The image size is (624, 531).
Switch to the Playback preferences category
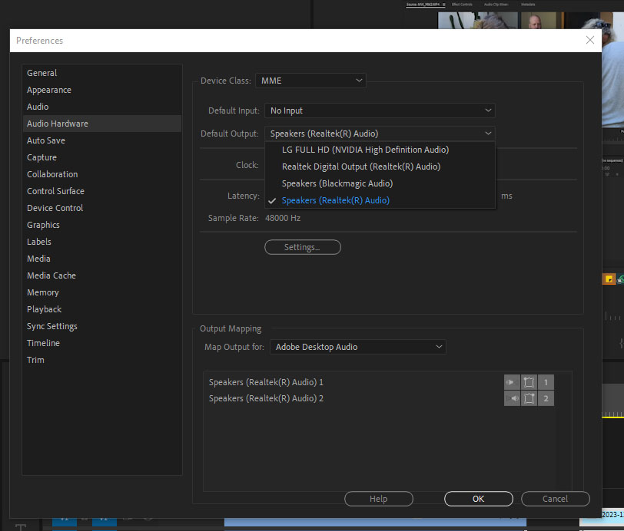(x=44, y=309)
